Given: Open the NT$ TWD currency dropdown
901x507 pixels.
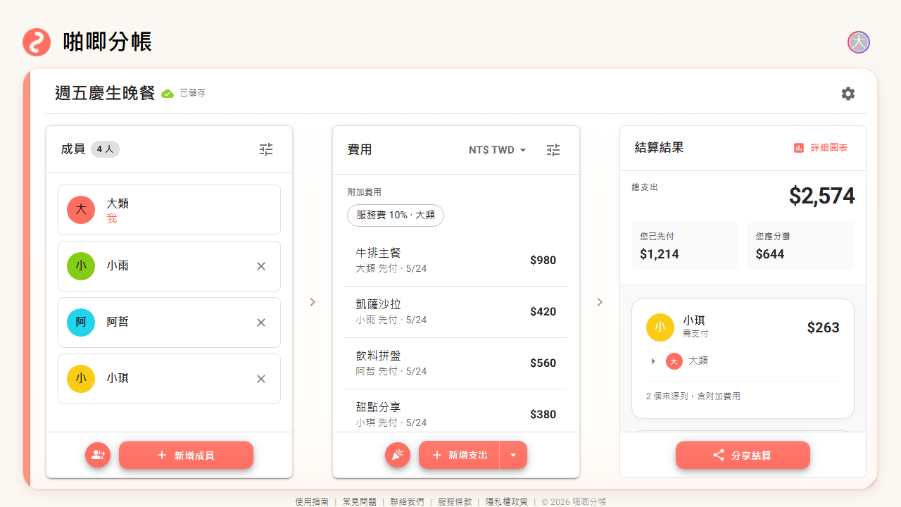Looking at the screenshot, I should [498, 150].
